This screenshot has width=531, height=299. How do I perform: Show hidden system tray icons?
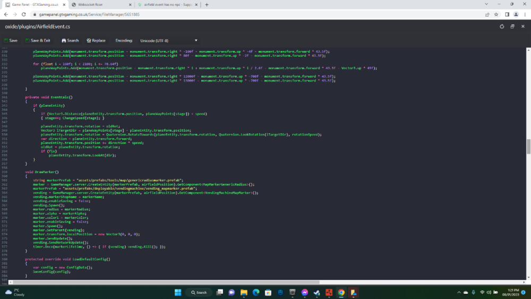(x=459, y=293)
